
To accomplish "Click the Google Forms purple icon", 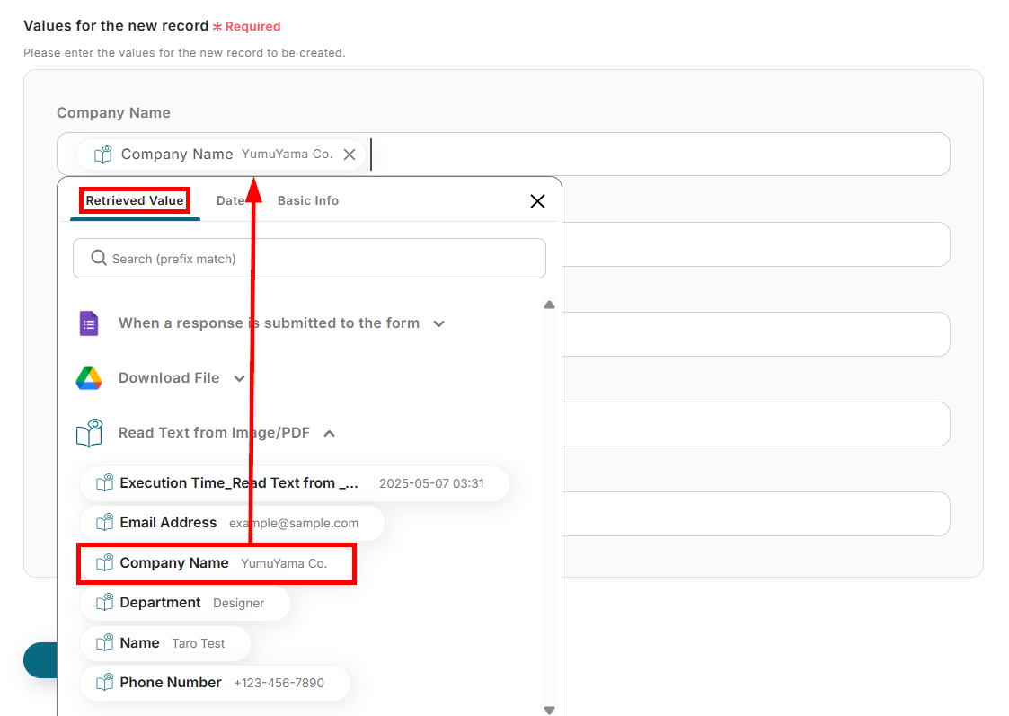I will pos(88,323).
